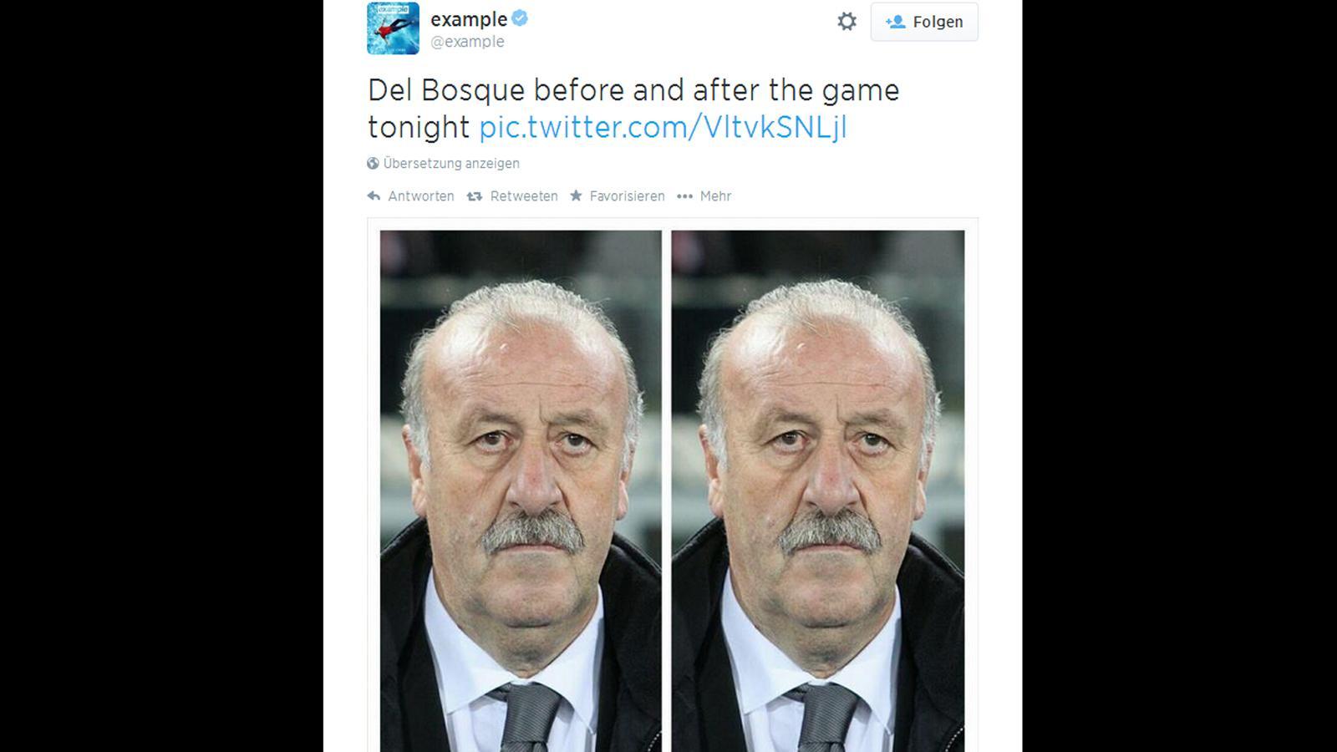
Task: Click the follow person-plus icon
Action: (x=895, y=22)
